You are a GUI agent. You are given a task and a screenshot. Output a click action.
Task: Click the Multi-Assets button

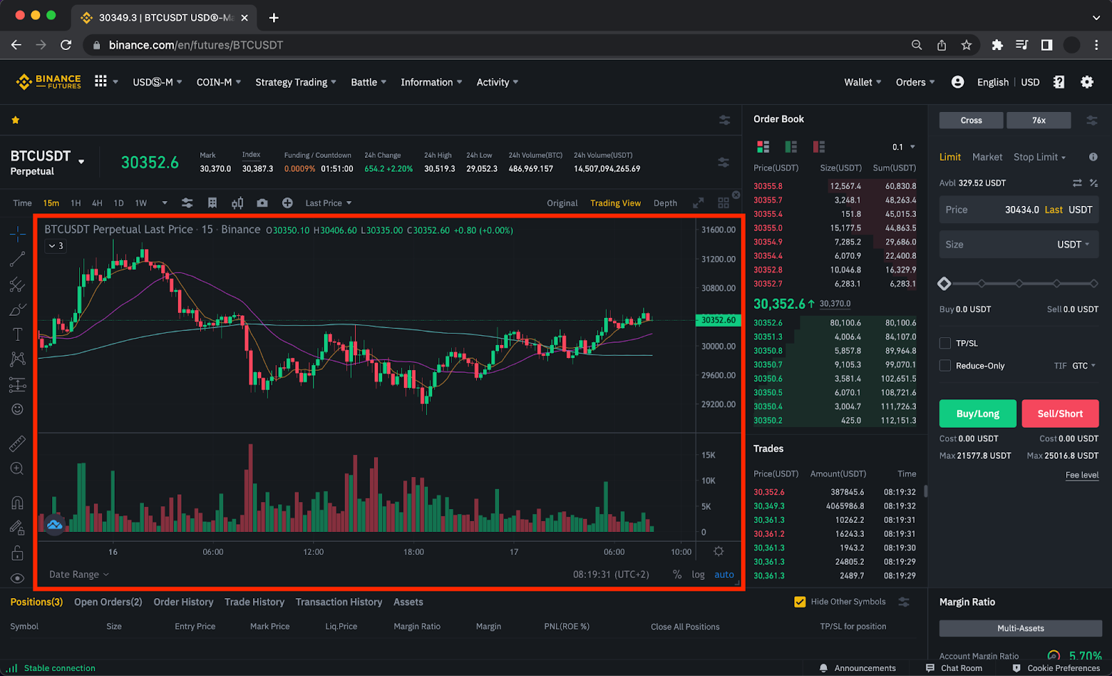point(1020,628)
